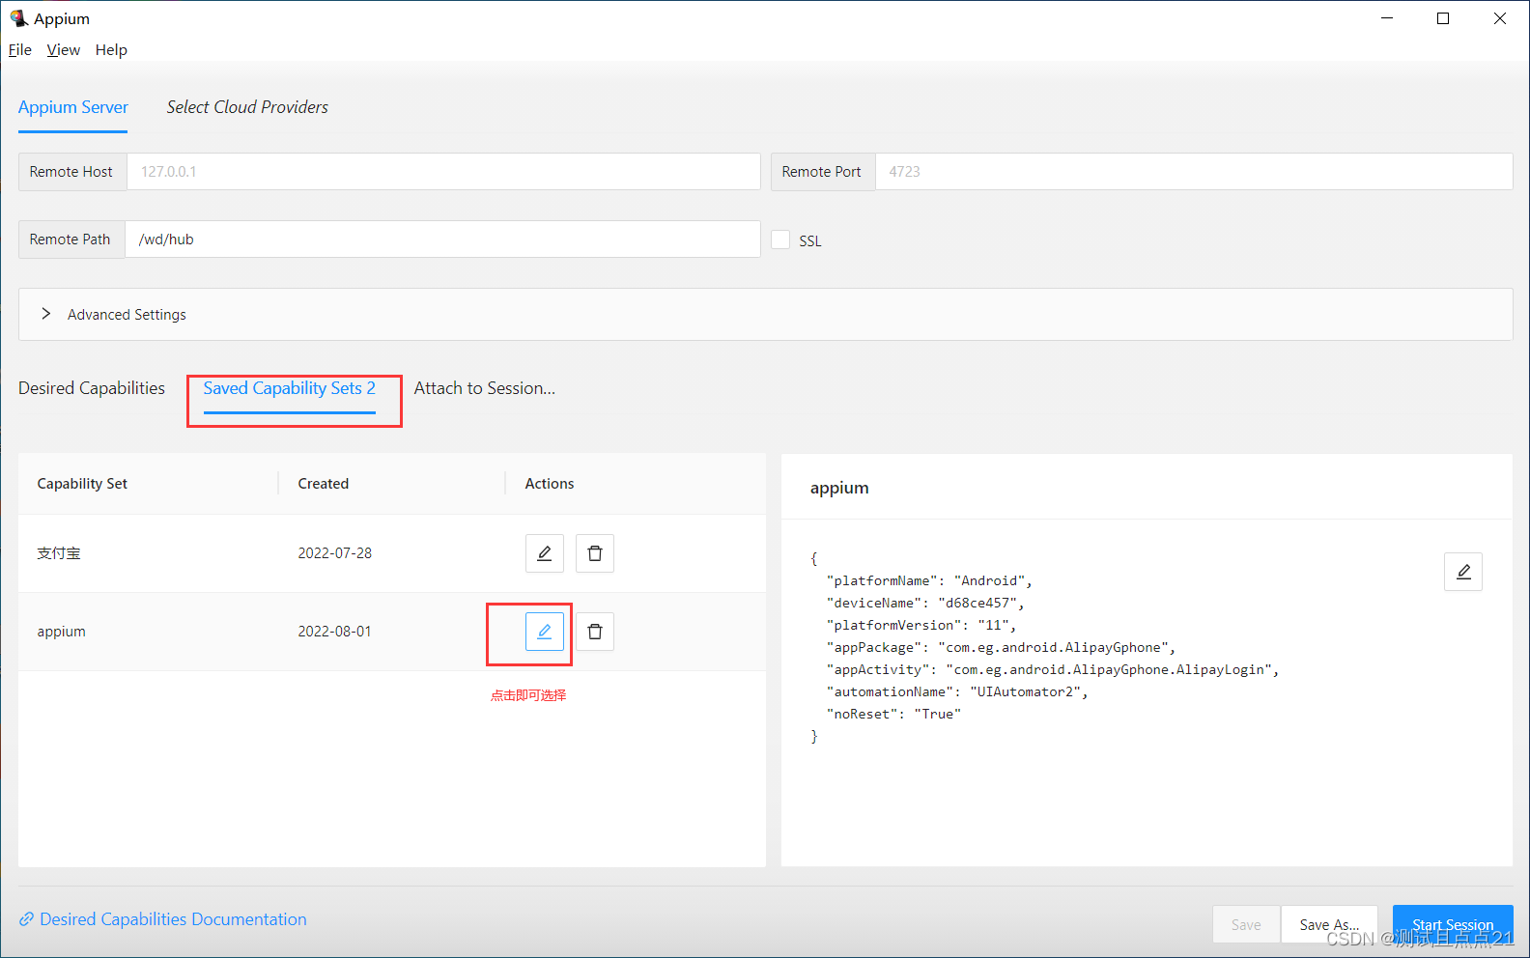Click the "appPackage" JSON line
The width and height of the screenshot is (1530, 958).
pyautogui.click(x=1001, y=647)
